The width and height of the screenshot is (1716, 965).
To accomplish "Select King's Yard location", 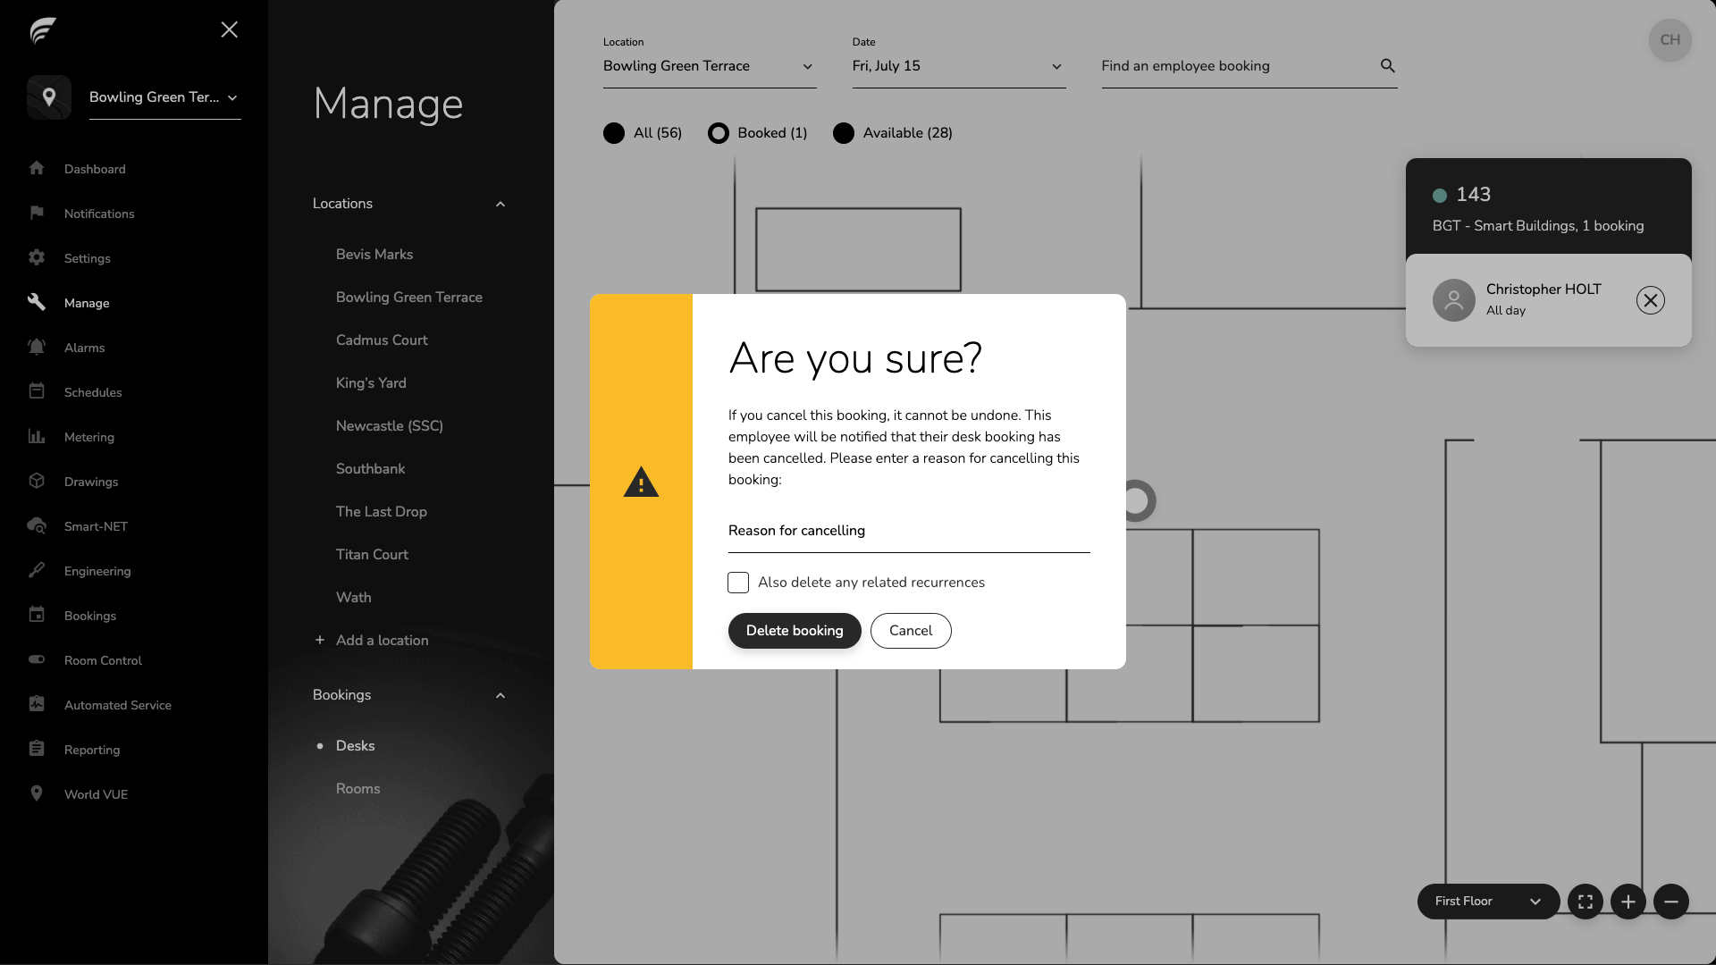I will click(371, 383).
